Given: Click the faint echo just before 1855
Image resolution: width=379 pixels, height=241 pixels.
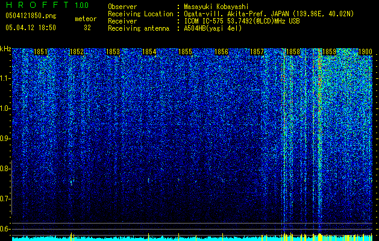Looking at the screenshot, I should 179,180.
